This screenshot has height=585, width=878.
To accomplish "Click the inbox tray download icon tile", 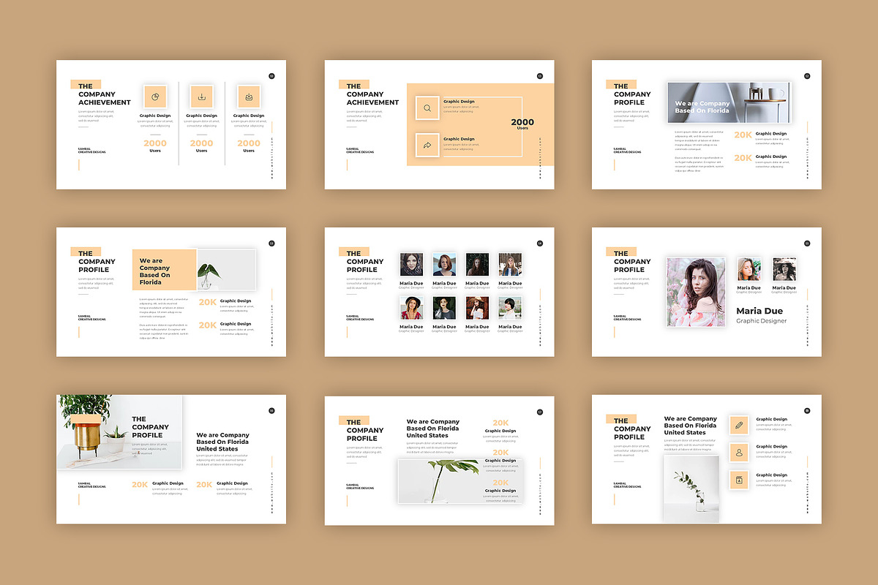I will (249, 97).
